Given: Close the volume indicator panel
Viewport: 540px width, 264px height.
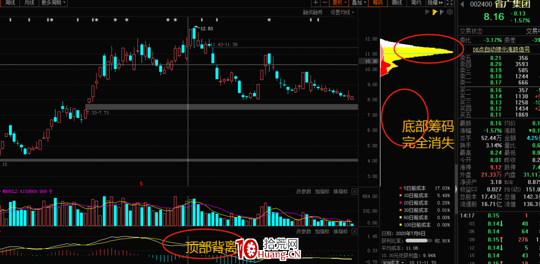Looking at the screenshot, I should [354, 191].
